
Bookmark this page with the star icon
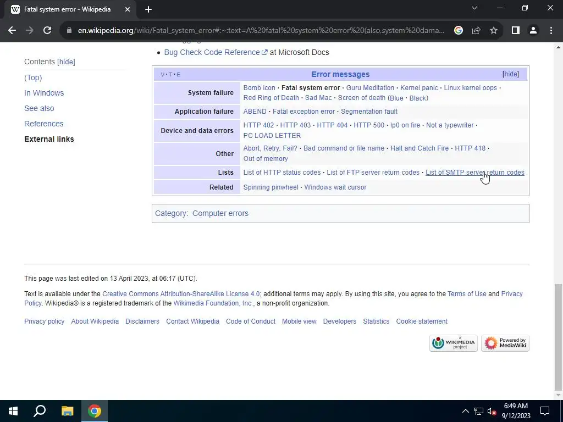494,31
